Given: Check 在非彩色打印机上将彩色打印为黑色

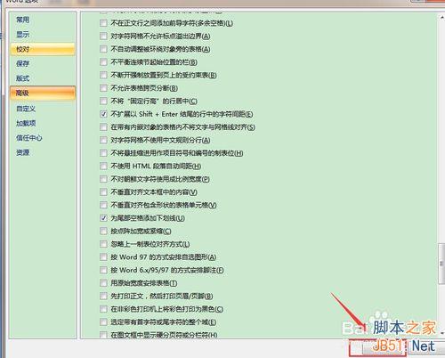Looking at the screenshot, I should 103,309.
